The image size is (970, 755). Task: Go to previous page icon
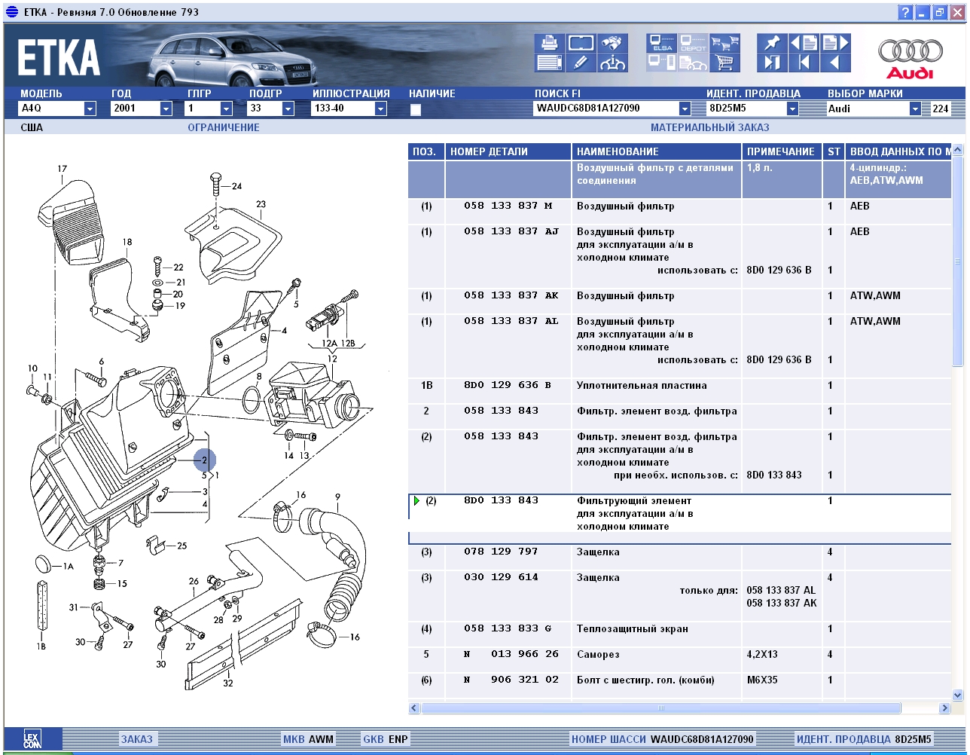tap(804, 43)
